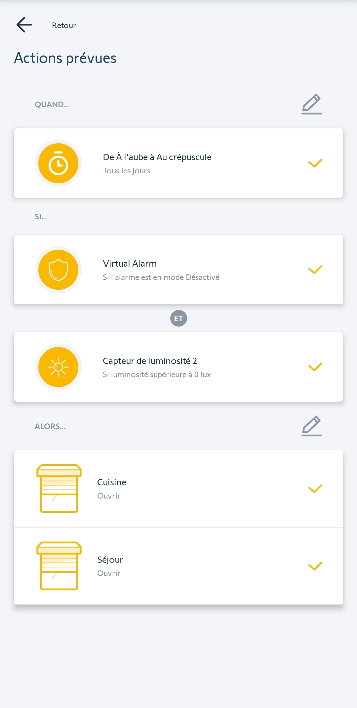Edit the ALORS actions with pencil icon
357x708 pixels.
pyautogui.click(x=311, y=426)
